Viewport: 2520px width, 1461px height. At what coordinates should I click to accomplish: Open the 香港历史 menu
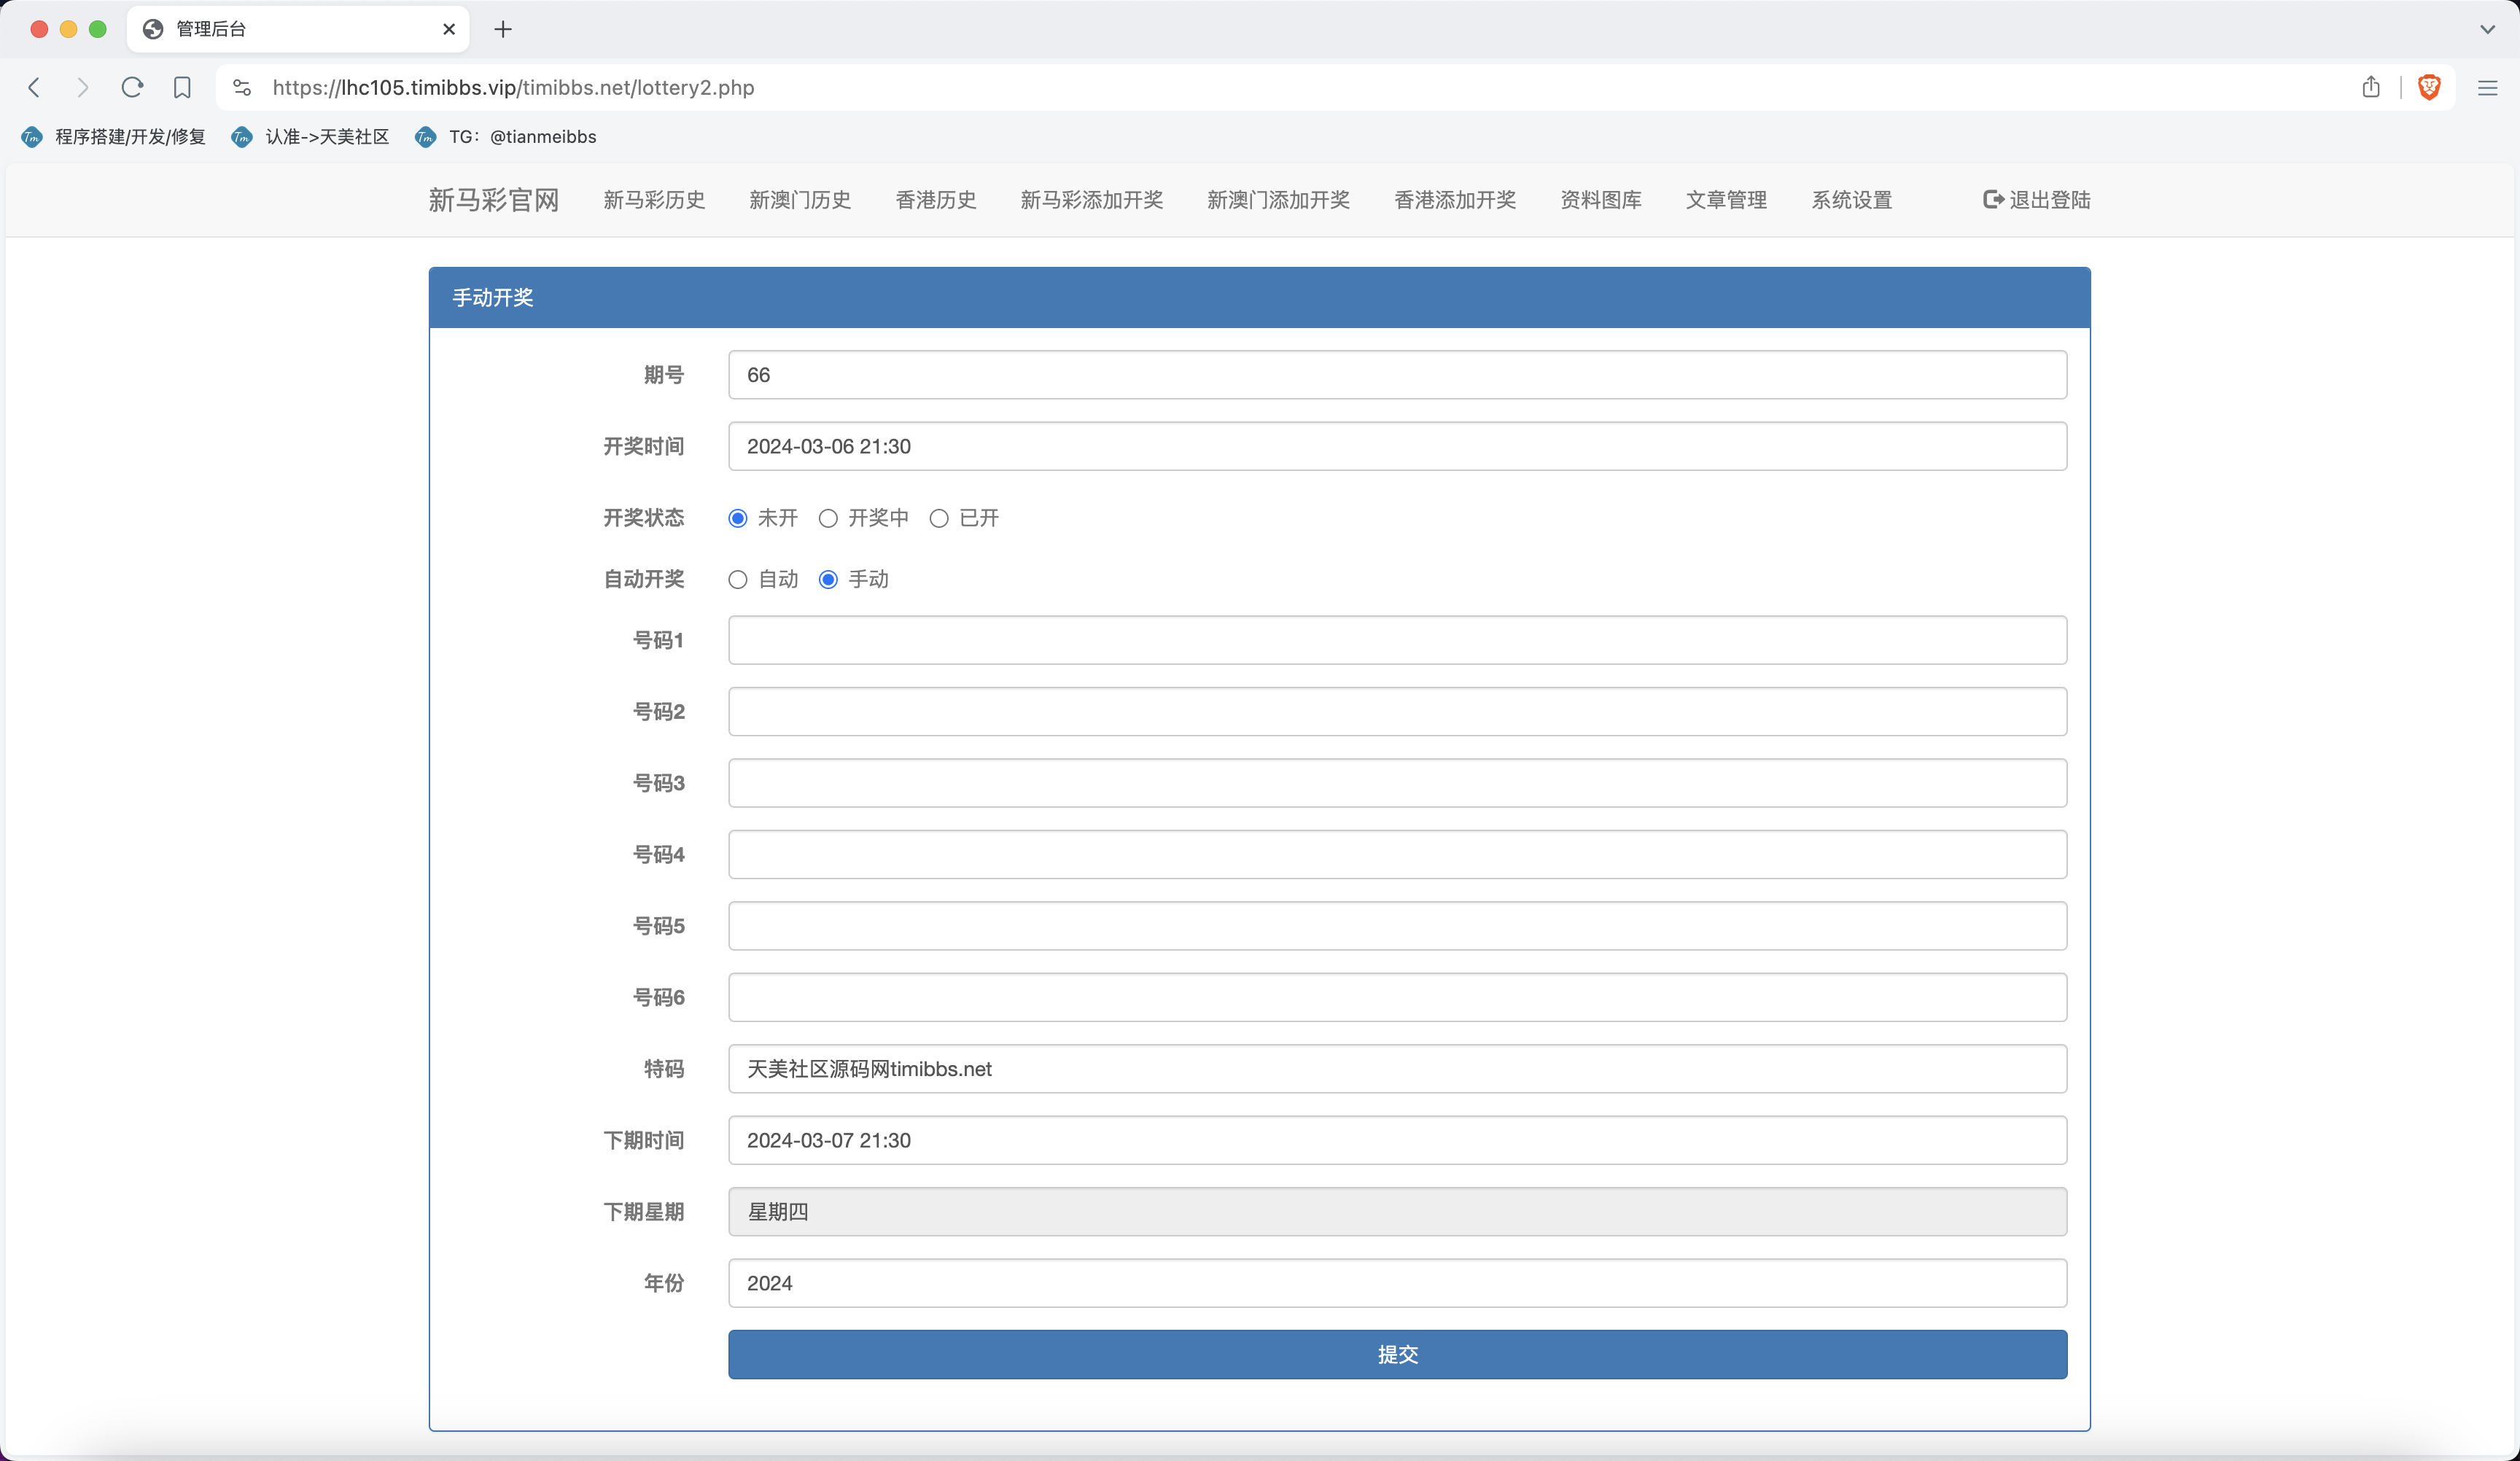(936, 200)
